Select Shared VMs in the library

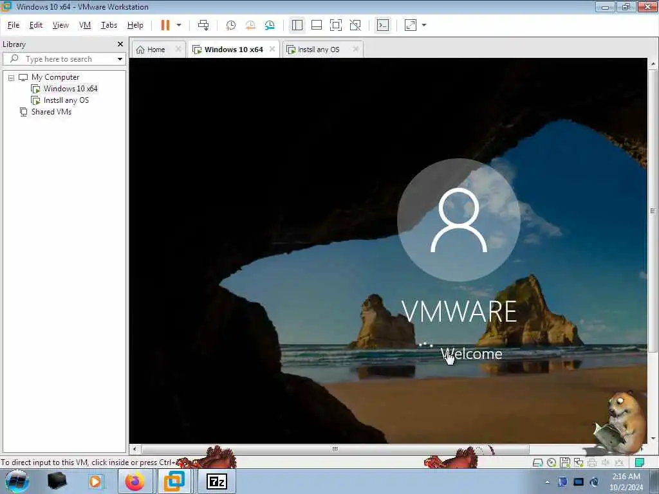[x=51, y=112]
